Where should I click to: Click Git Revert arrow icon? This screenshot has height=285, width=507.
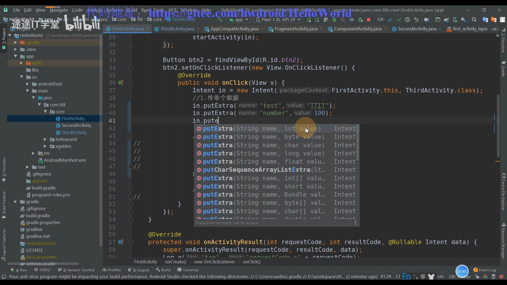pyautogui.click(x=416, y=20)
